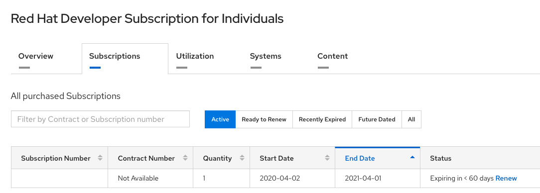Click the All purchased Subscriptions heading
Screen dimensions: 540x193
click(66, 96)
